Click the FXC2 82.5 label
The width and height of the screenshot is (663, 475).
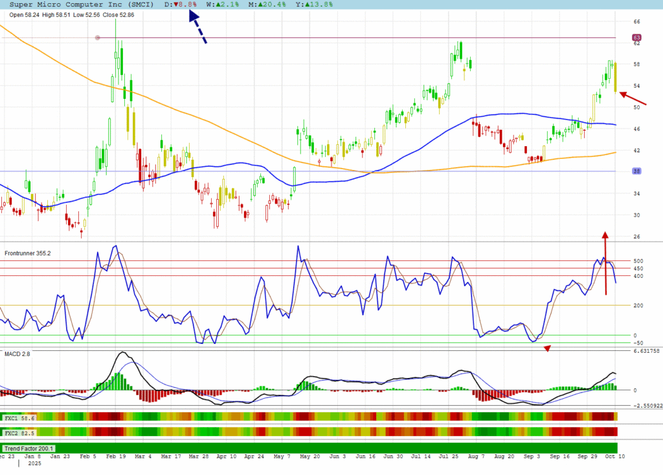pos(19,432)
